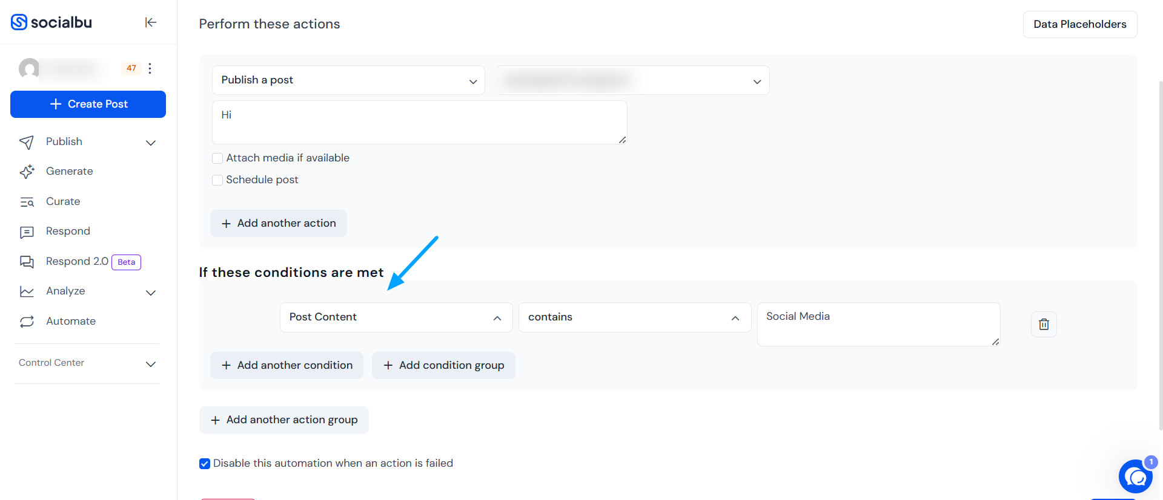Open Respond in the sidebar
1163x500 pixels.
coord(68,232)
